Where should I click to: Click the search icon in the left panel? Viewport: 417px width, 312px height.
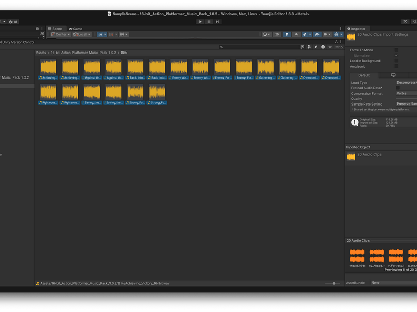coord(42,34)
